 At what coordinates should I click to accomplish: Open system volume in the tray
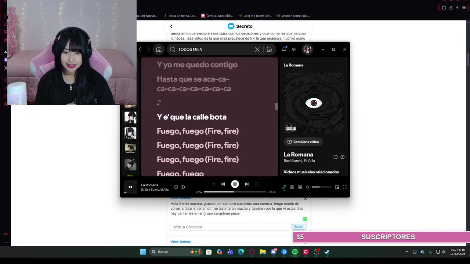coord(444,252)
